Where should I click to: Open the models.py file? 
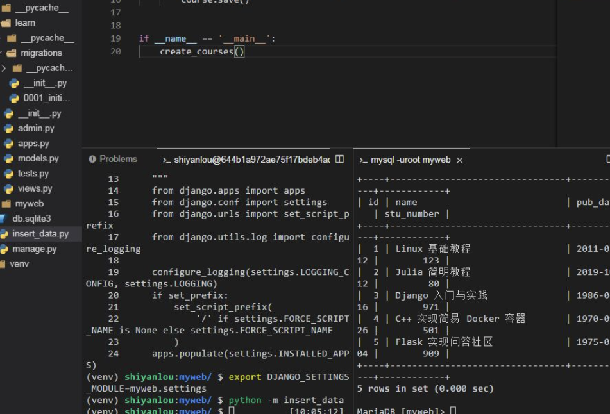click(x=38, y=158)
